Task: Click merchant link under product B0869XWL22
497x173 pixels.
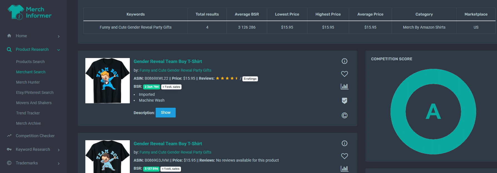Action: click(x=175, y=70)
